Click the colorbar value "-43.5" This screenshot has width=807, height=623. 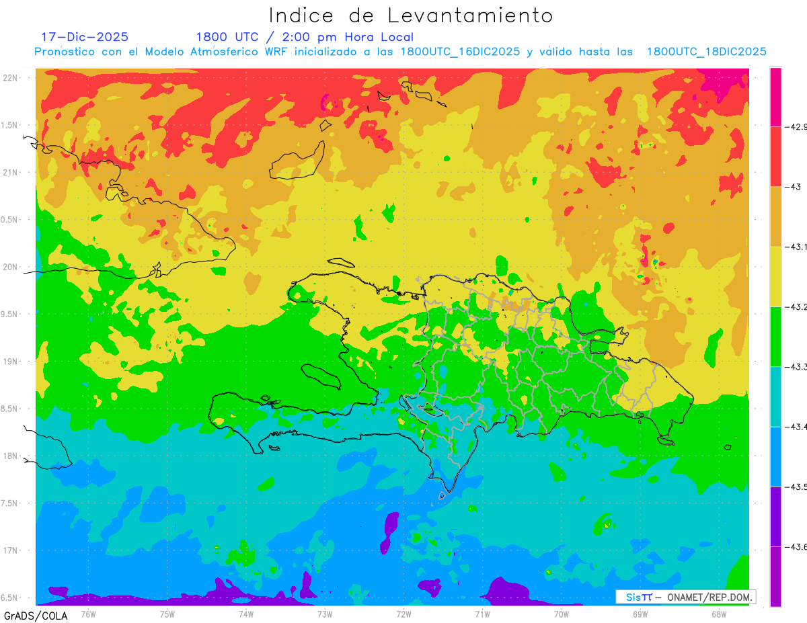point(796,487)
